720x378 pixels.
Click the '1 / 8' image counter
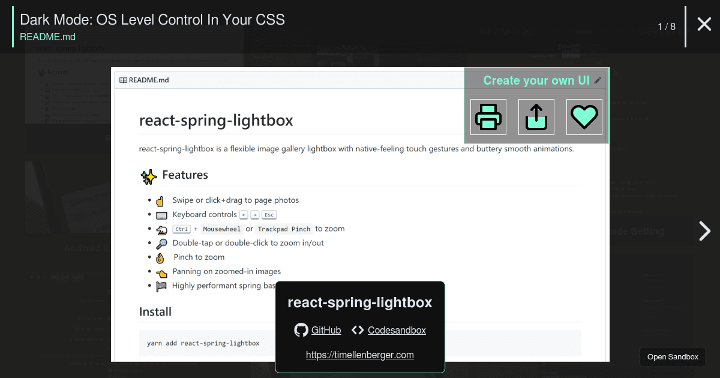667,26
